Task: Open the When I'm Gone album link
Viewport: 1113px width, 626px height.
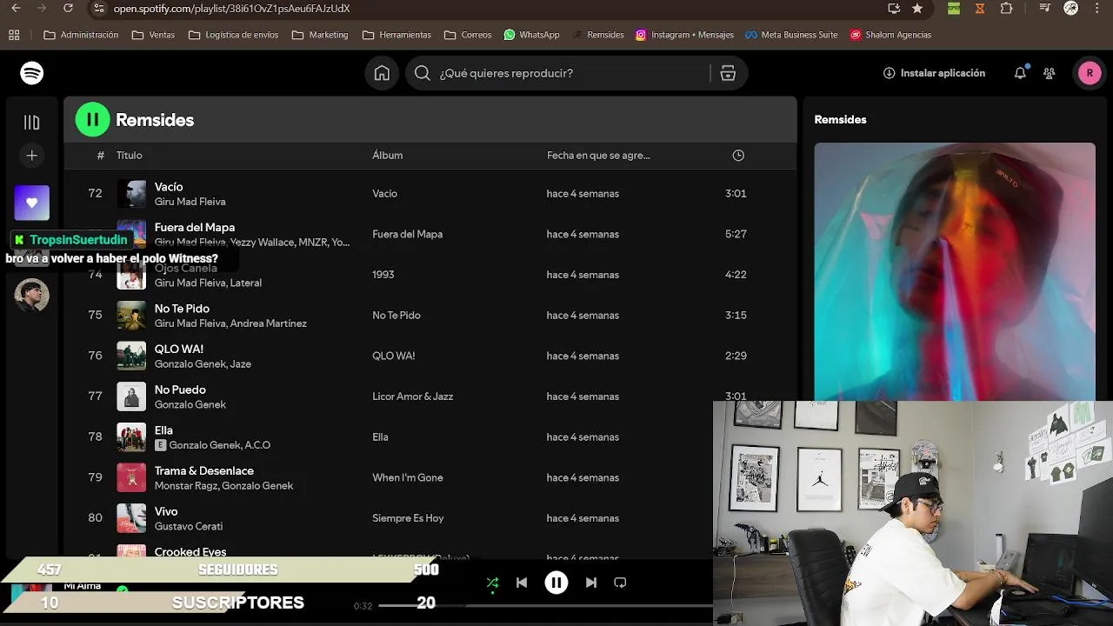Action: tap(407, 477)
